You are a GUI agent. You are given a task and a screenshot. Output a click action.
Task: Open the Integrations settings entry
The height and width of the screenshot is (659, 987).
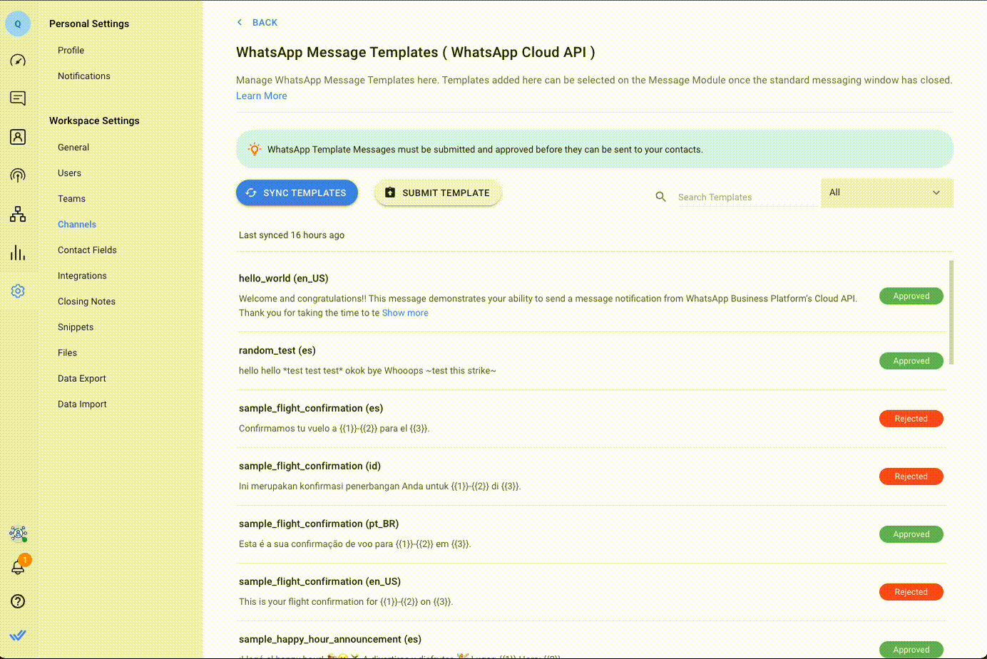coord(82,275)
